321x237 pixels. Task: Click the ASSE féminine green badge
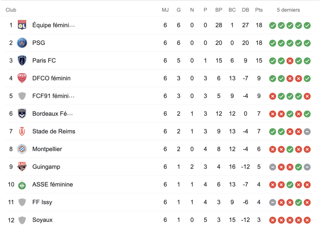point(22,184)
